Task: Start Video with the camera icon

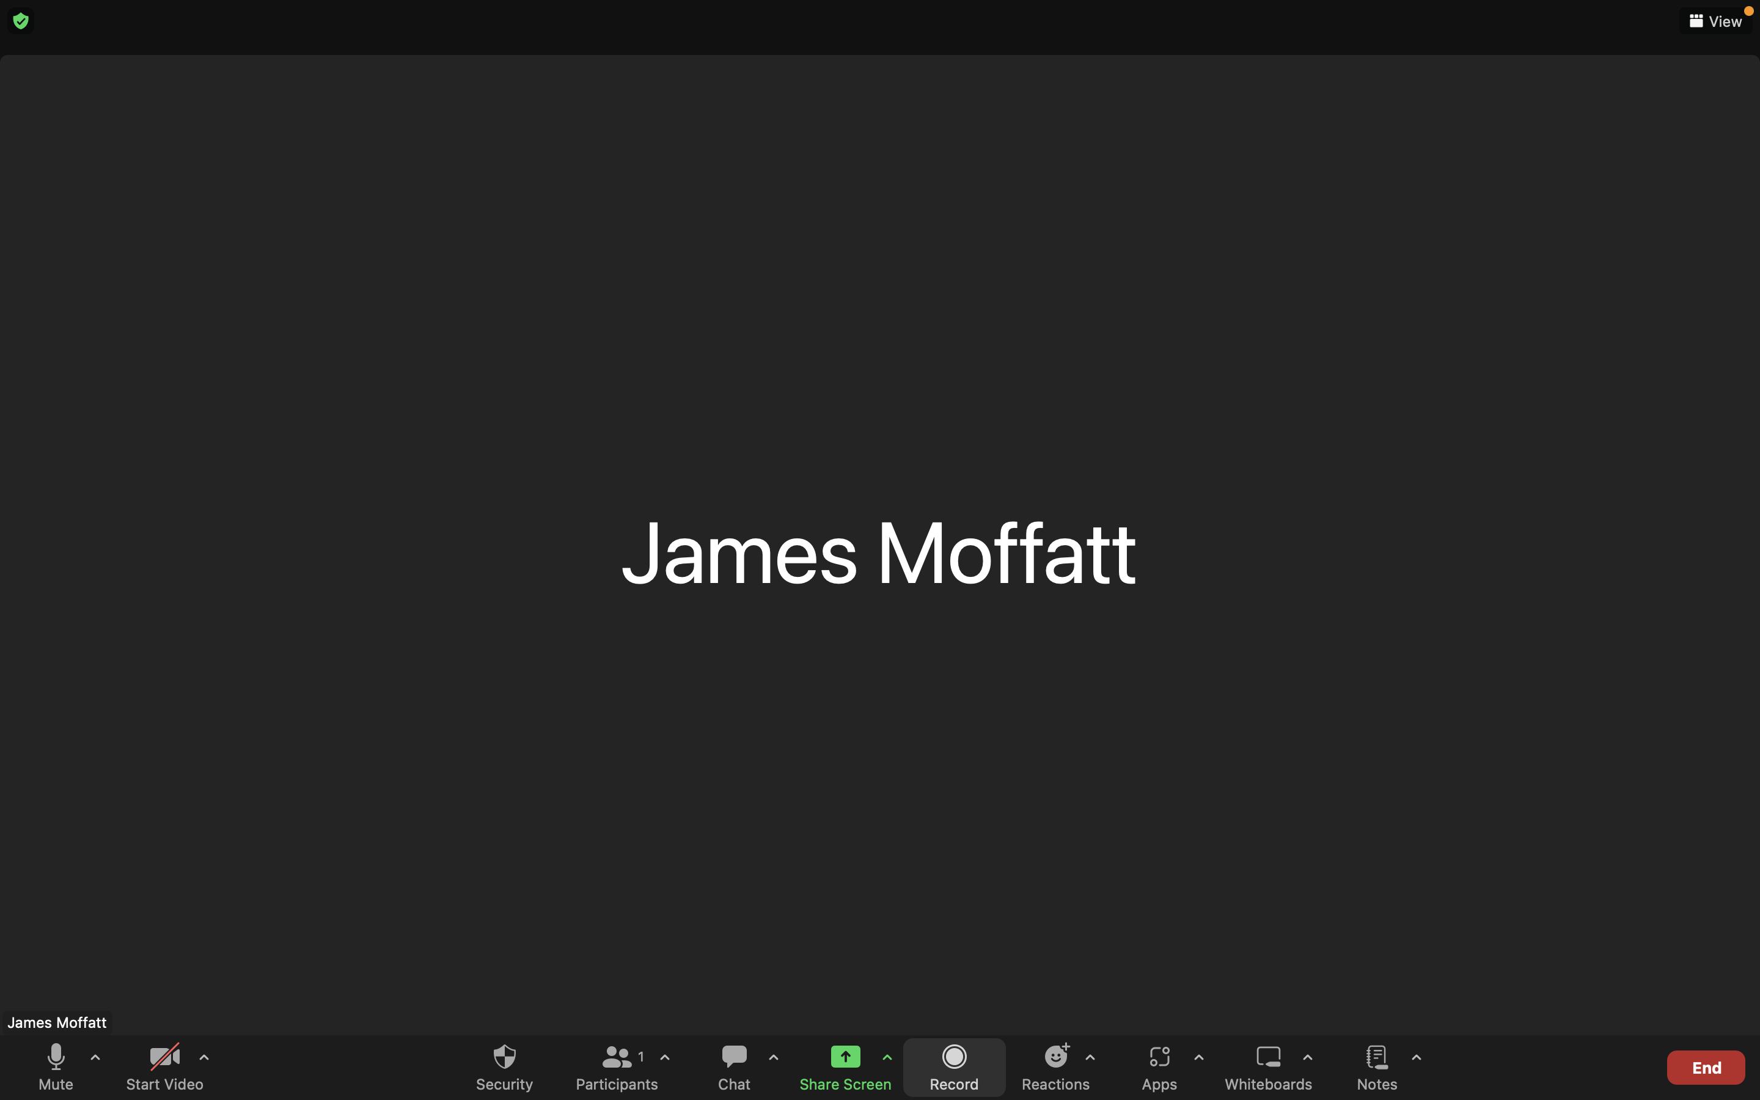Action: (164, 1066)
